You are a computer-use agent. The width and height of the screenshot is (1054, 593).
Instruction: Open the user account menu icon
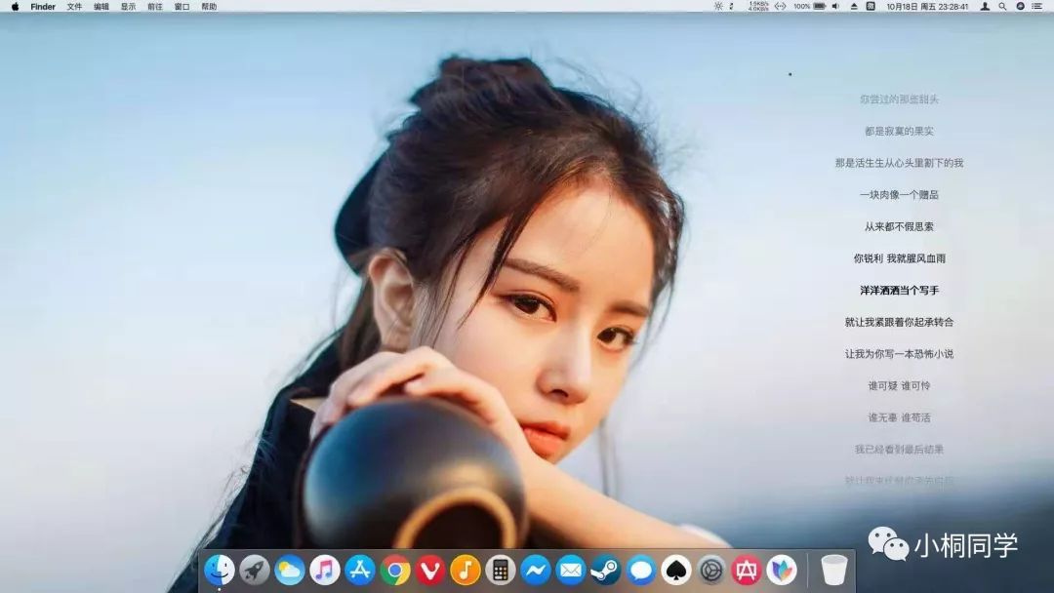(985, 6)
